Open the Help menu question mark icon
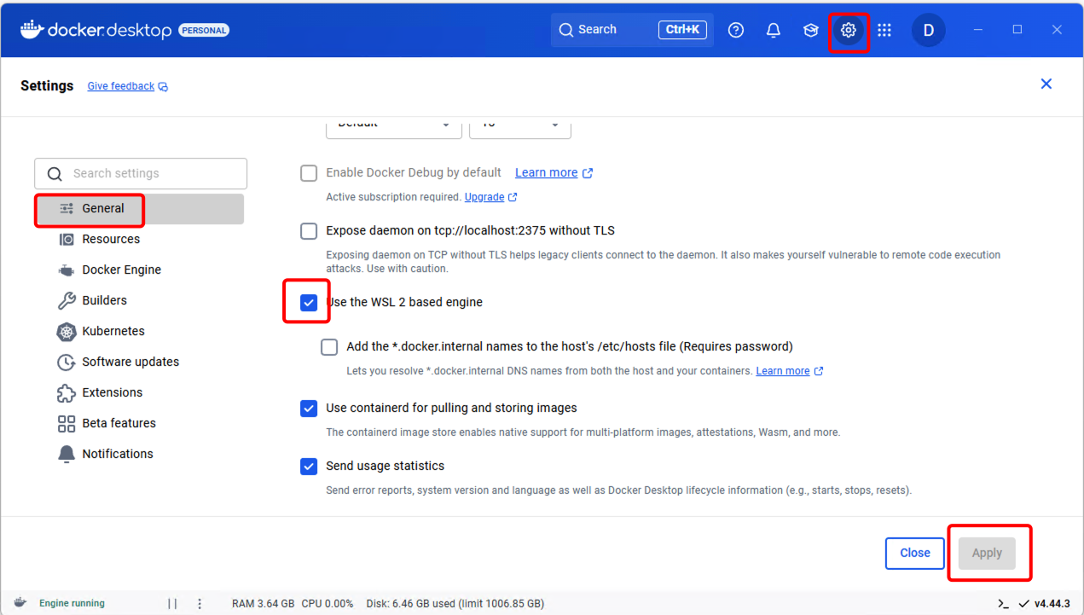Viewport: 1084px width, 615px height. tap(736, 30)
